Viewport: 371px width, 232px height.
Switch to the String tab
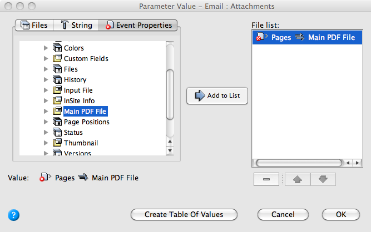coord(76,25)
